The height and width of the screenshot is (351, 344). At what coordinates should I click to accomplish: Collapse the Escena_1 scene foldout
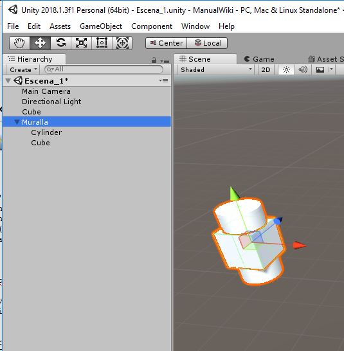[8, 81]
